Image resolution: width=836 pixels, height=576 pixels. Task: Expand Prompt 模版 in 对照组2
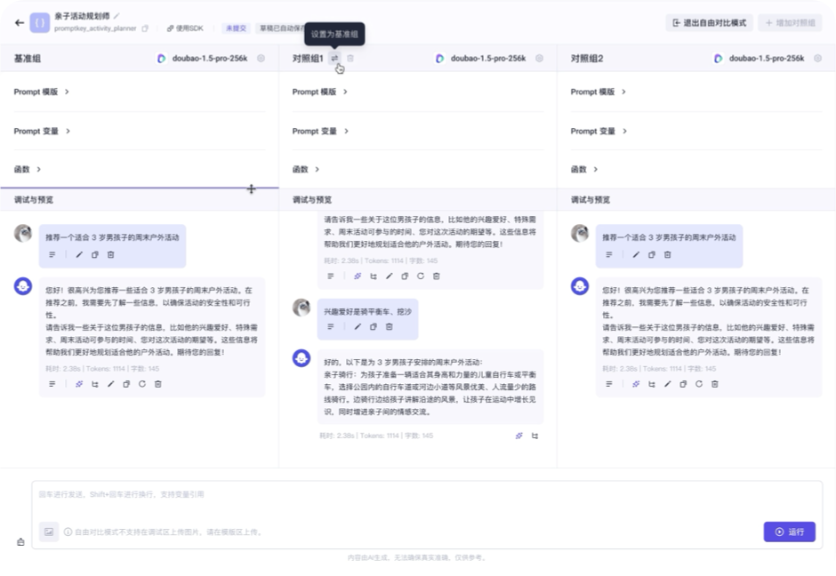pyautogui.click(x=599, y=92)
